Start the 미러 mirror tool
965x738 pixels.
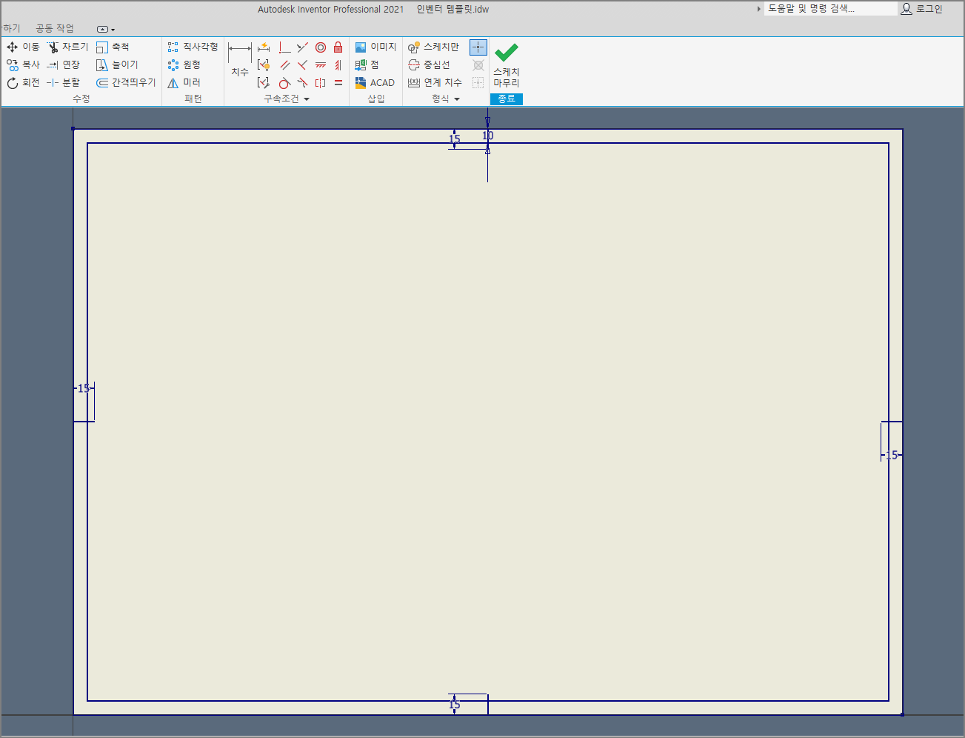click(x=184, y=82)
